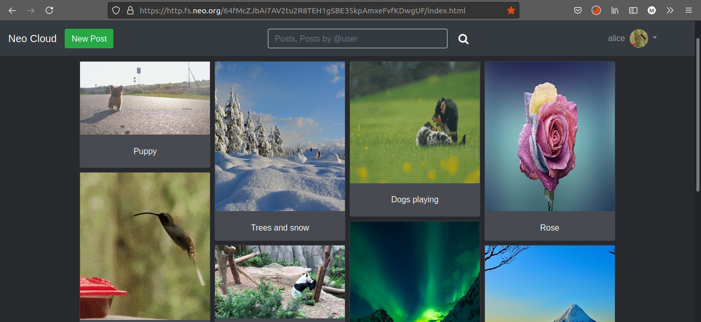The image size is (701, 322).
Task: Toggle the bookmark star in address bar
Action: [x=511, y=10]
